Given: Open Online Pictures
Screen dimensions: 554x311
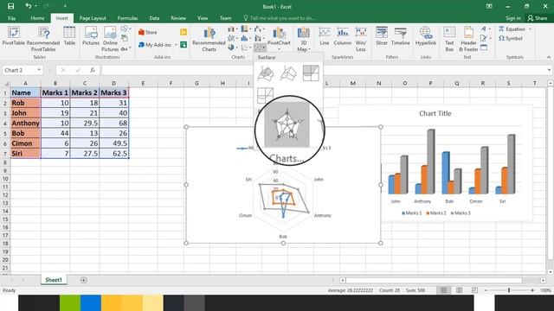Looking at the screenshot, I should (x=110, y=39).
